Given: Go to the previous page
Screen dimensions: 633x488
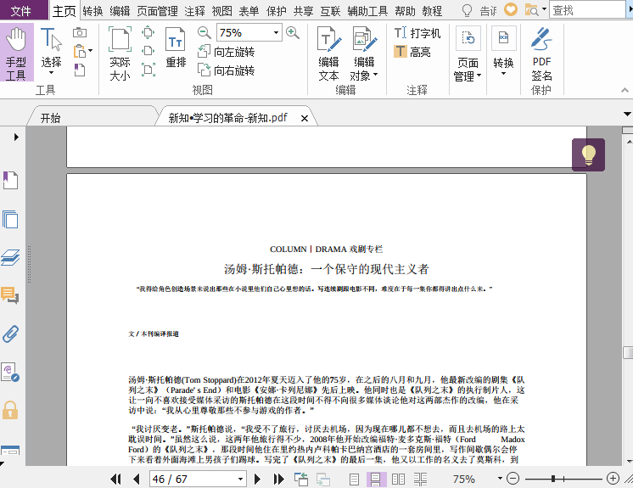Looking at the screenshot, I should coord(136,479).
